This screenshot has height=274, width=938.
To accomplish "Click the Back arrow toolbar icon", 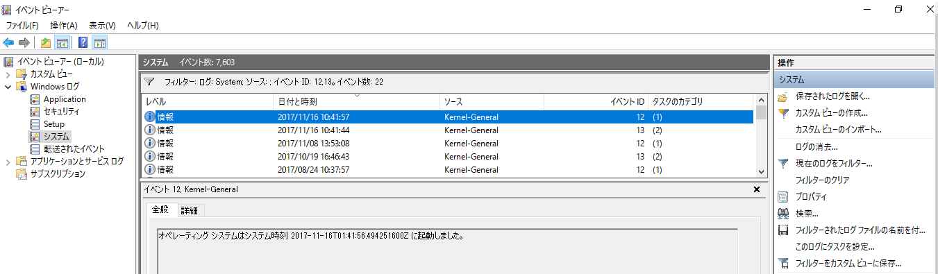I will (8, 42).
